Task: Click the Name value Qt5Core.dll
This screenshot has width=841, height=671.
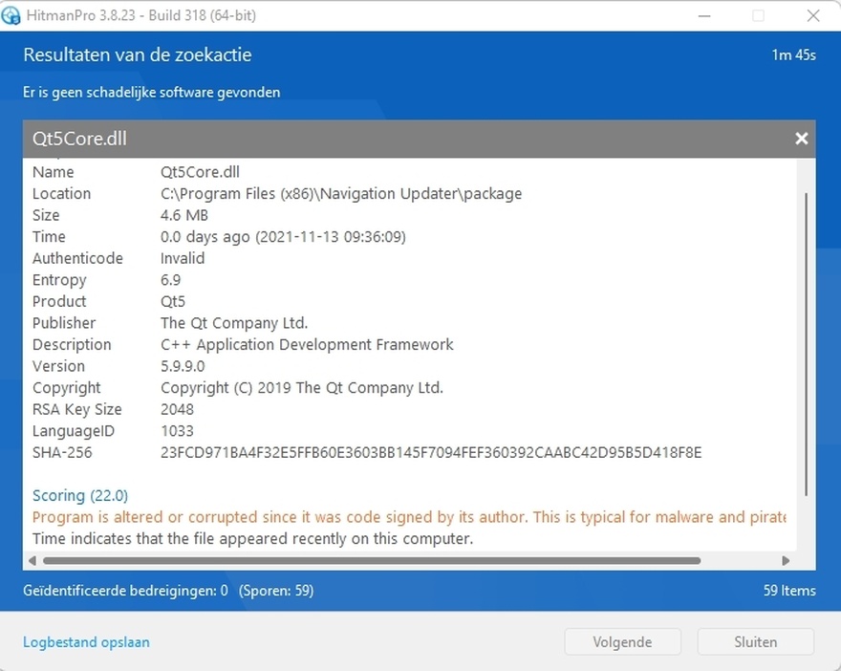Action: pyautogui.click(x=200, y=172)
